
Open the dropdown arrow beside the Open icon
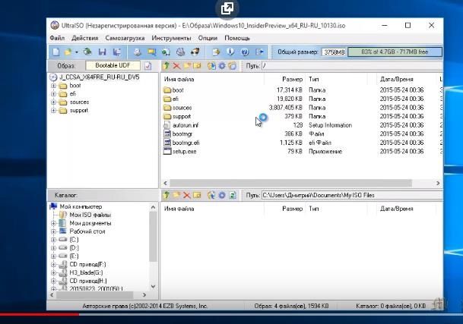point(77,52)
